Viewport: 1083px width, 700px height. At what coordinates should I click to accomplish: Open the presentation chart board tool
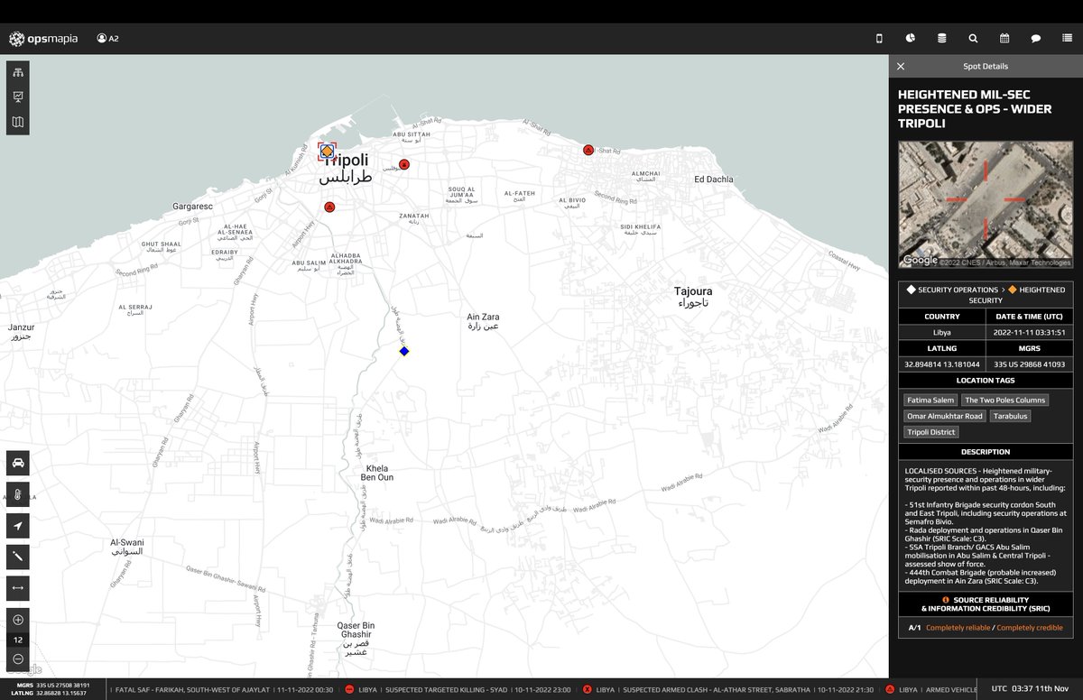[x=18, y=97]
